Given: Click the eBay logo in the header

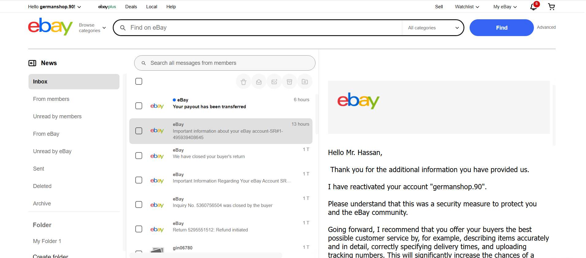Looking at the screenshot, I should click(x=51, y=27).
